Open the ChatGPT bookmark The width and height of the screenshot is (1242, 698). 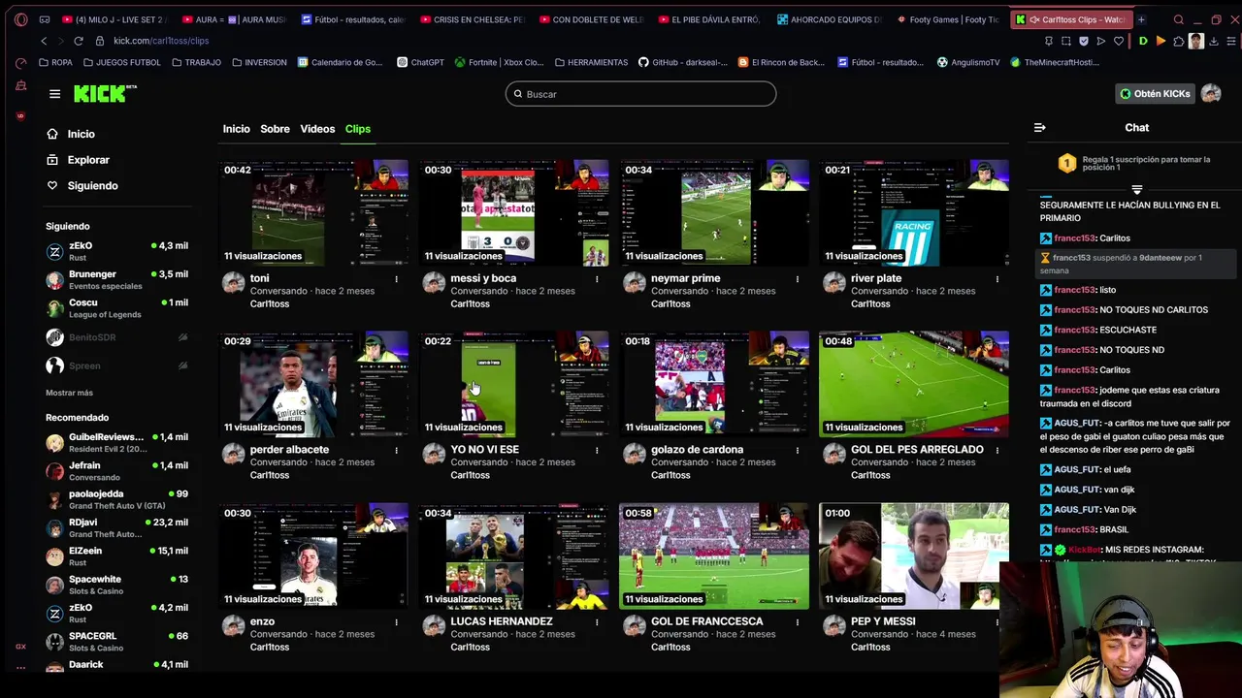click(x=420, y=62)
